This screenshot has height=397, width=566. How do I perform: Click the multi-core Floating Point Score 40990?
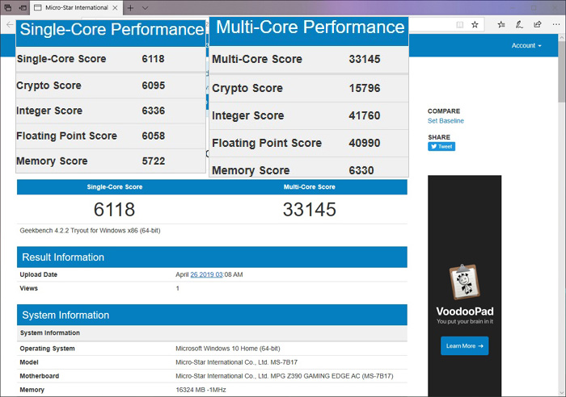pyautogui.click(x=365, y=143)
